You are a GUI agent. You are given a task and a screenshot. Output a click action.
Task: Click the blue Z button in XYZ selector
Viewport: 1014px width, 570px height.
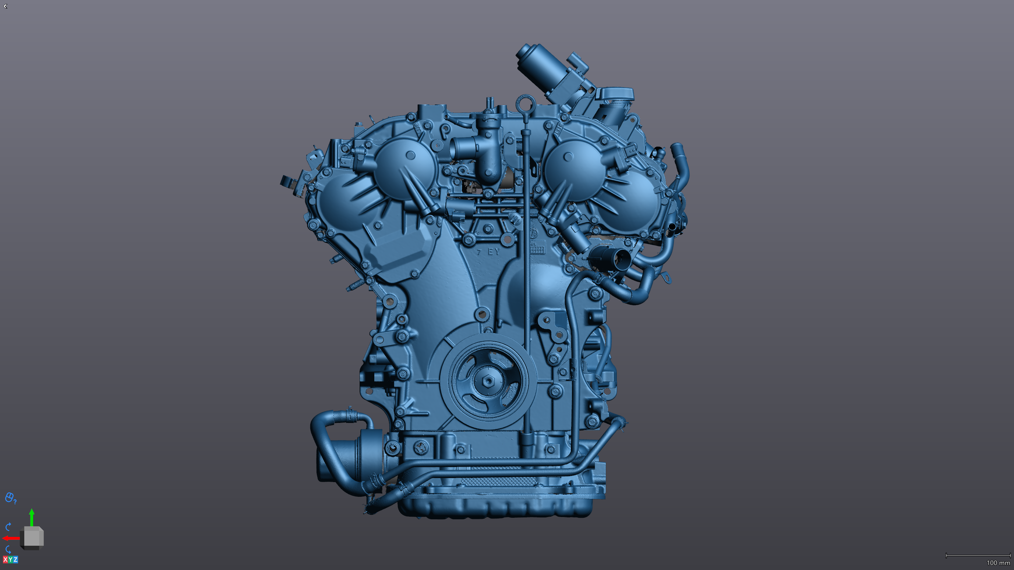(x=15, y=559)
